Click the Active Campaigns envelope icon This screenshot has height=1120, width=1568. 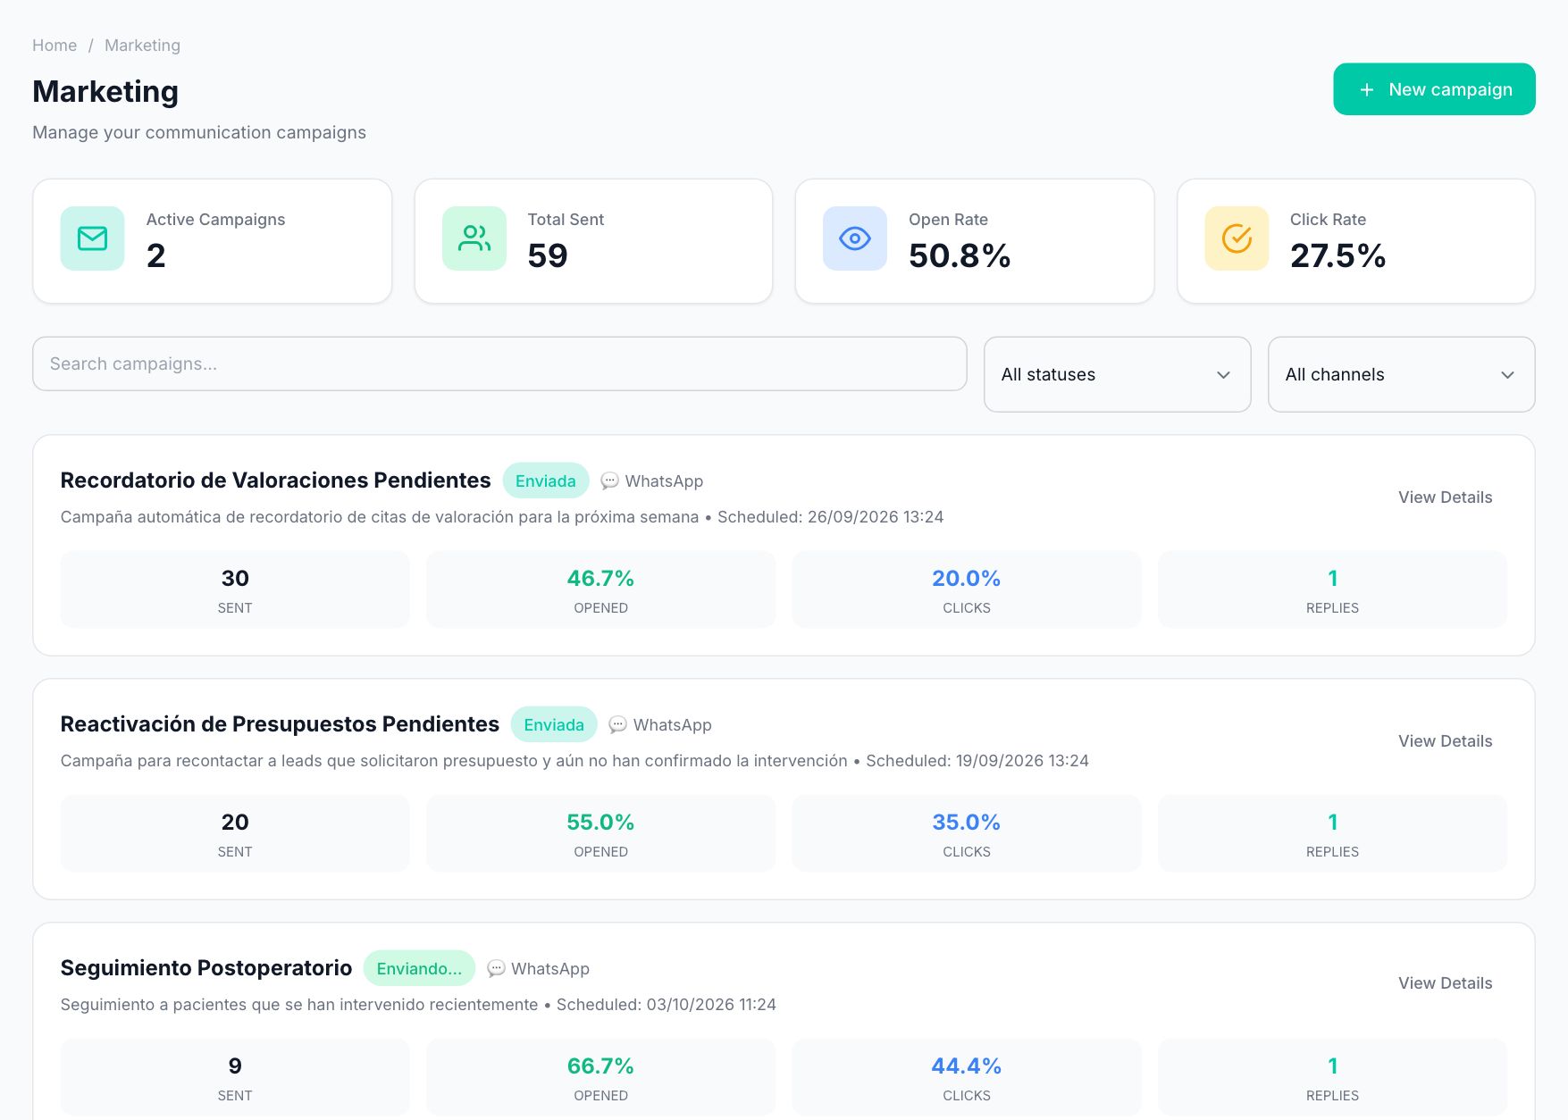pyautogui.click(x=92, y=238)
